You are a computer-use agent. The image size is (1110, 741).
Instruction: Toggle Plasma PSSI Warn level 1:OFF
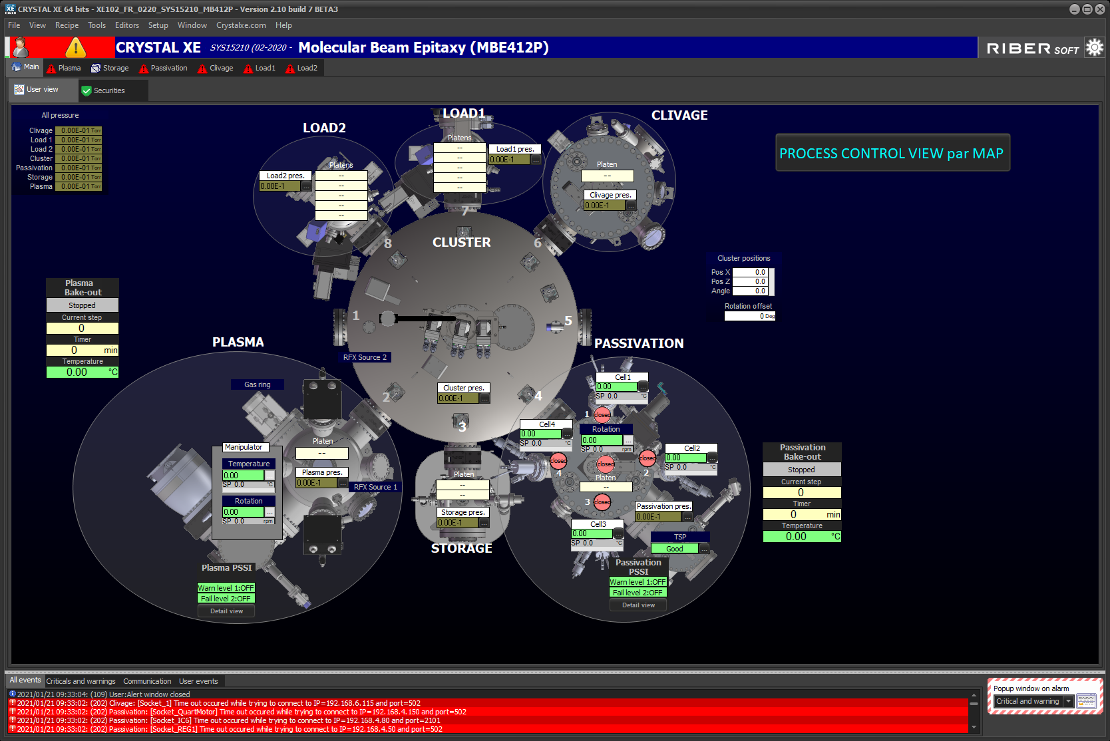(x=226, y=588)
